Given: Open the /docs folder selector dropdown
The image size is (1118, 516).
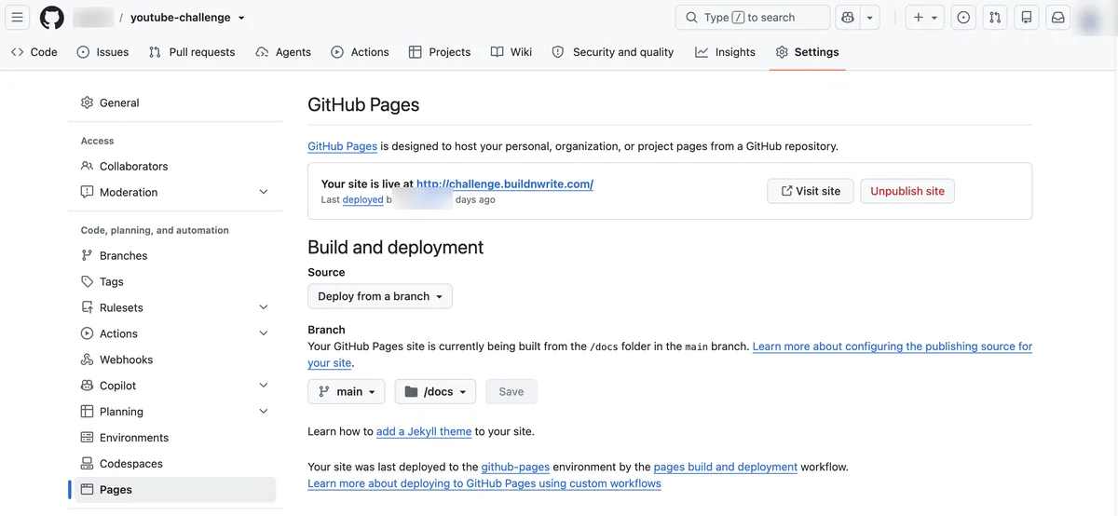Looking at the screenshot, I should pyautogui.click(x=435, y=391).
